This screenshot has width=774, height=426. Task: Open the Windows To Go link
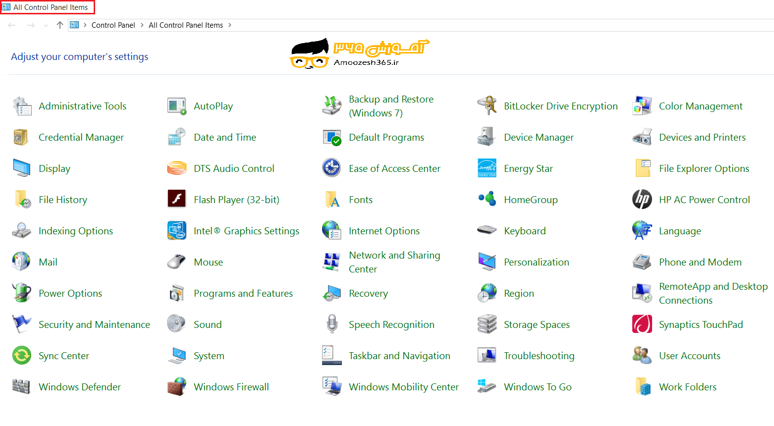click(538, 387)
